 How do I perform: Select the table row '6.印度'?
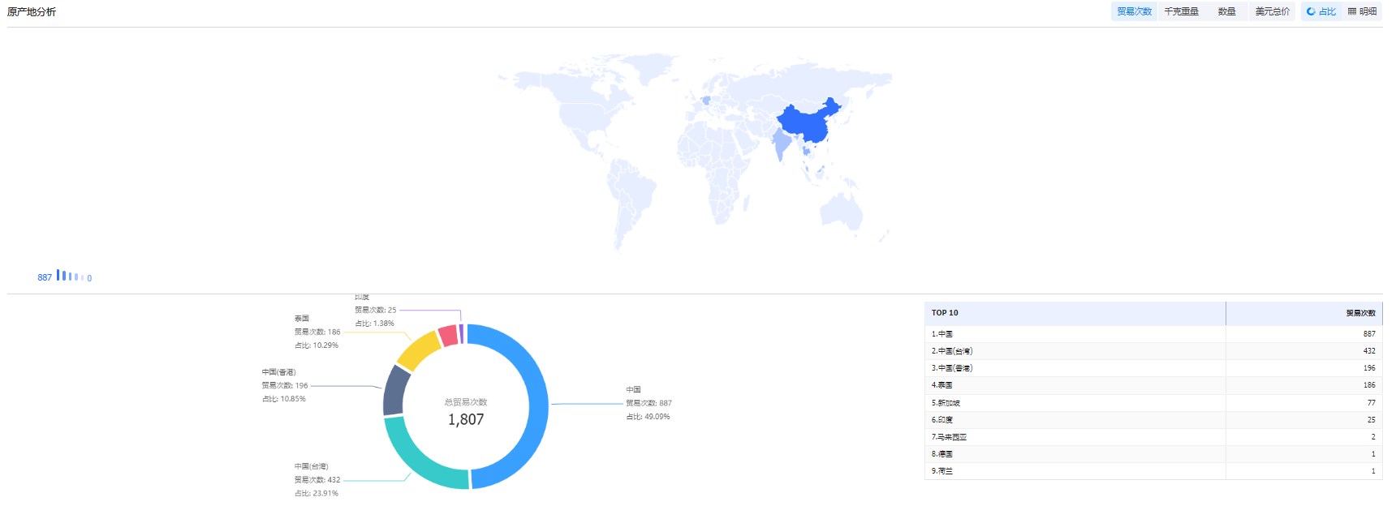click(1153, 420)
